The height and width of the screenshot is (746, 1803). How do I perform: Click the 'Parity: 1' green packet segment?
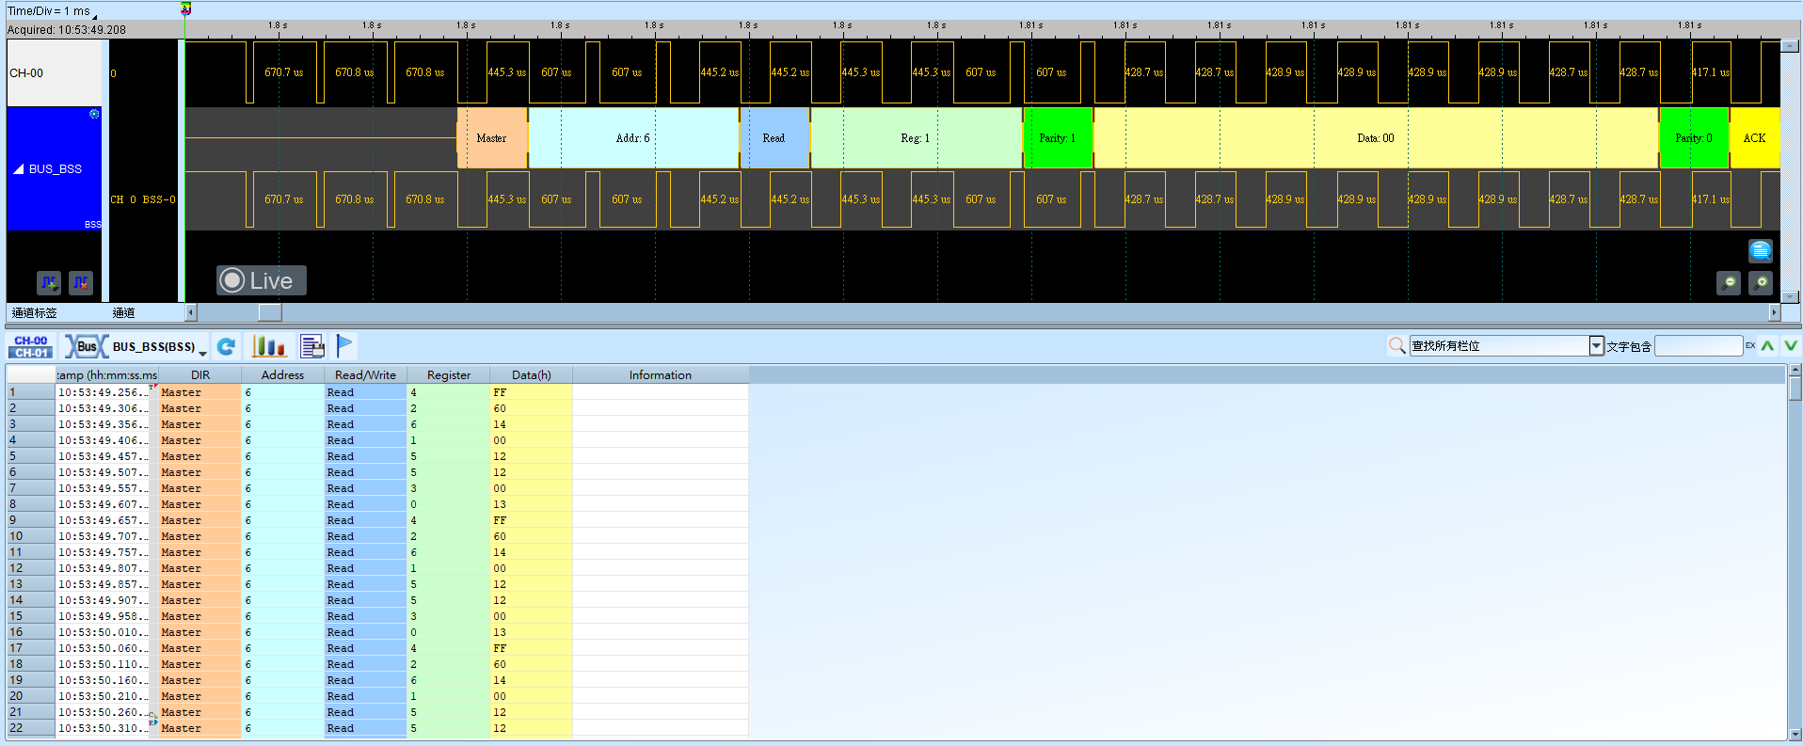tap(1058, 138)
